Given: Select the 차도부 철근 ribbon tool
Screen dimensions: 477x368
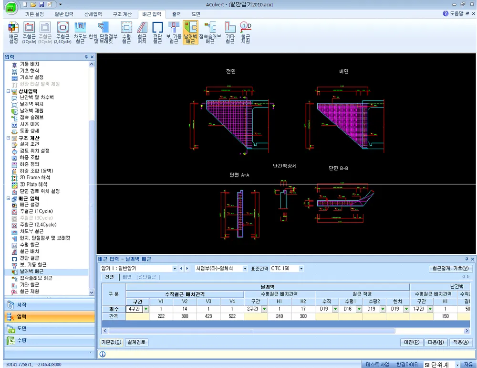Looking at the screenshot, I should point(80,32).
